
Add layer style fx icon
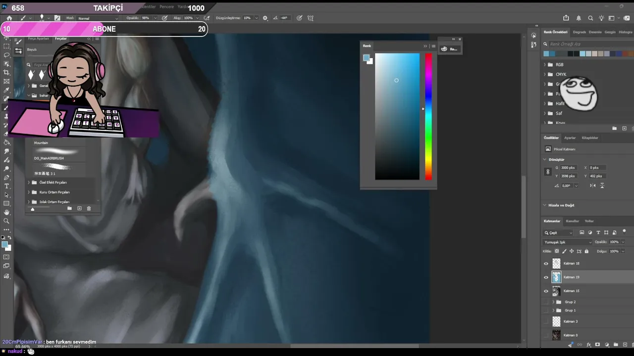point(588,345)
